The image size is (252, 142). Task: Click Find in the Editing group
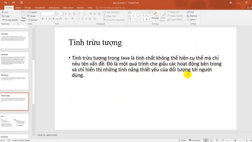191,12
